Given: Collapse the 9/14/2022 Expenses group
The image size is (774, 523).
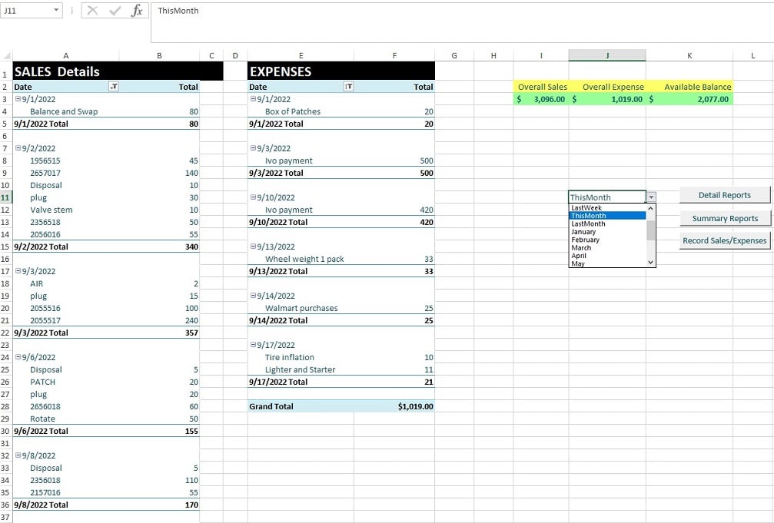Looking at the screenshot, I should [253, 296].
